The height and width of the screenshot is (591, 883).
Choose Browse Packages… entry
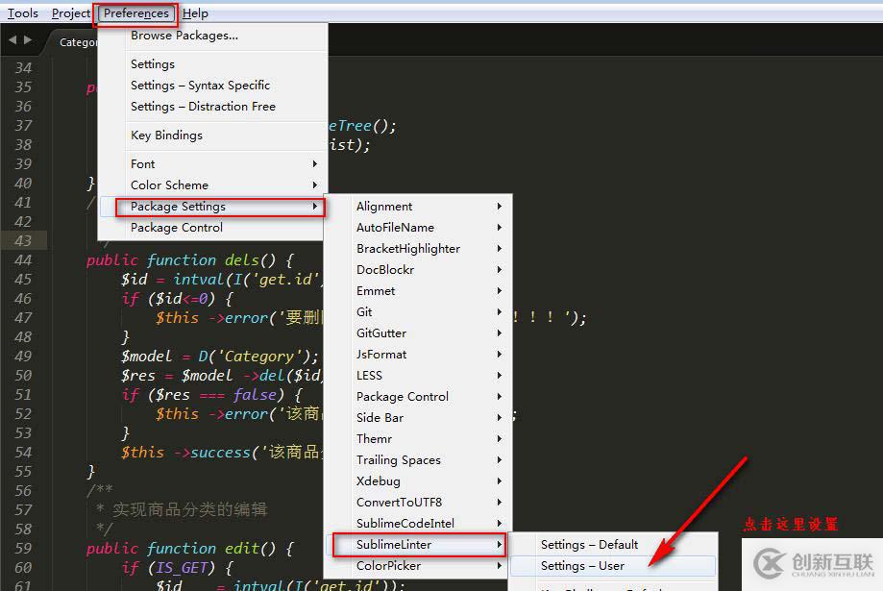(213, 36)
